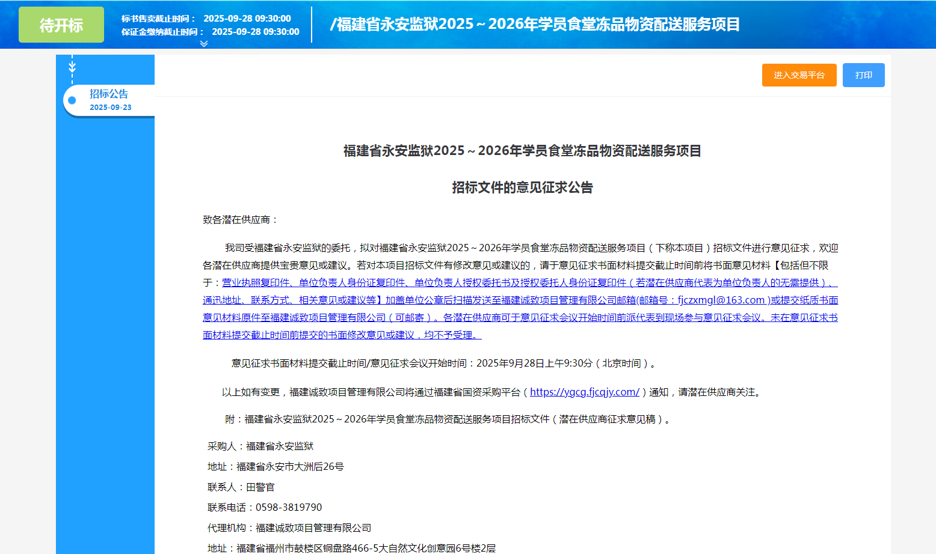Click the 地址：福建省永安市大洲后26号 line
The width and height of the screenshot is (936, 554).
pyautogui.click(x=276, y=467)
